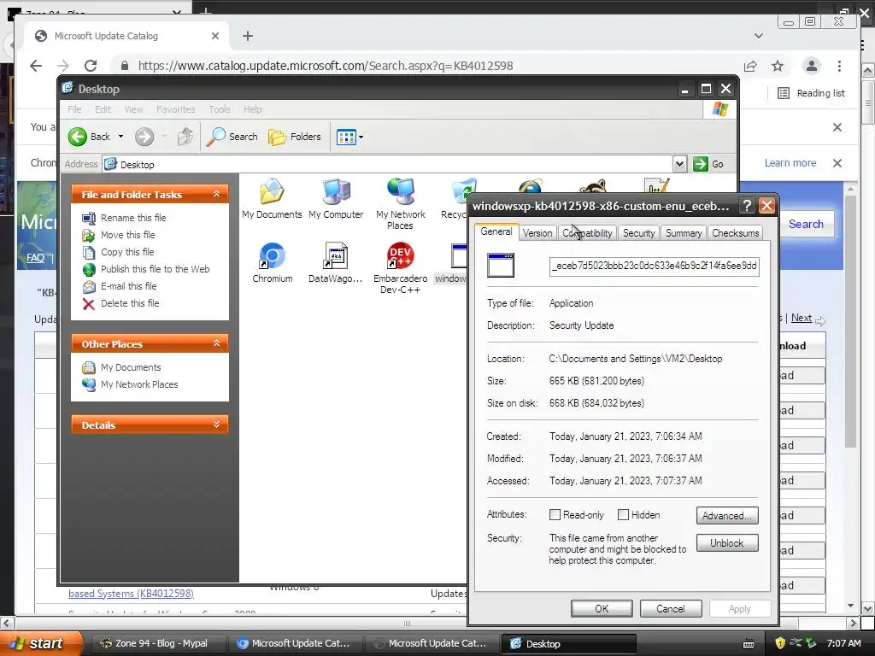Select the Chromium shortcut icon

[273, 263]
